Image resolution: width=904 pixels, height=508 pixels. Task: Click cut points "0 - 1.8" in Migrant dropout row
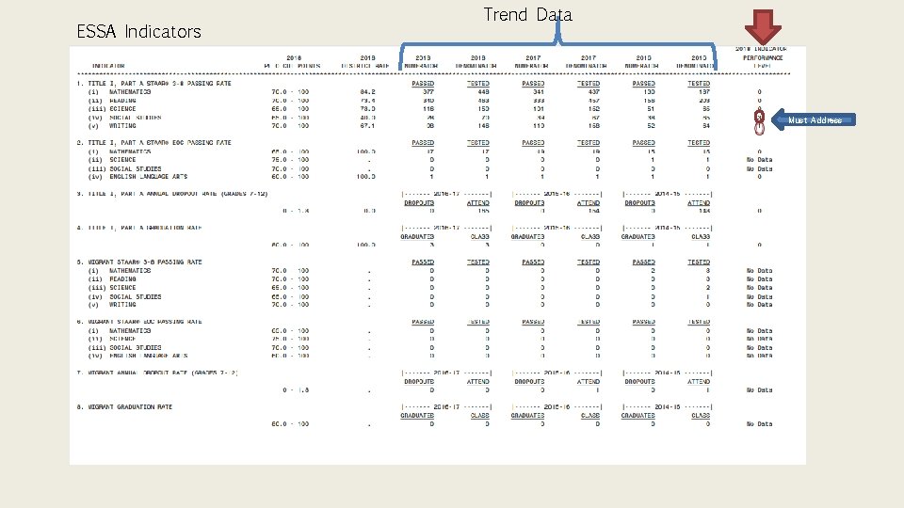point(296,390)
